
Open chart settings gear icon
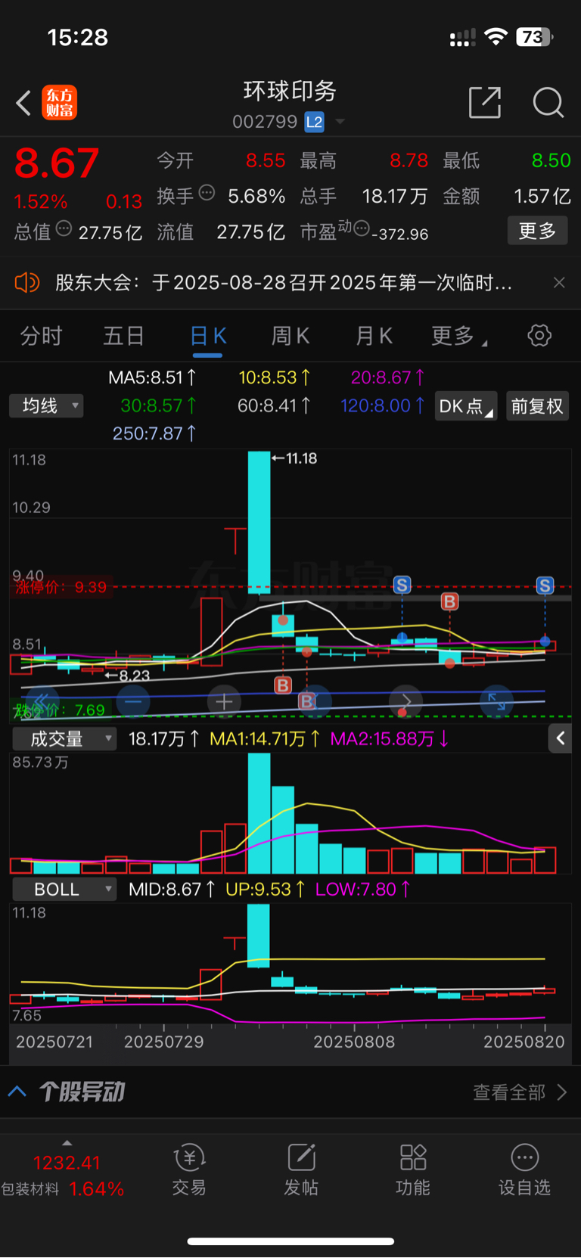(x=539, y=335)
